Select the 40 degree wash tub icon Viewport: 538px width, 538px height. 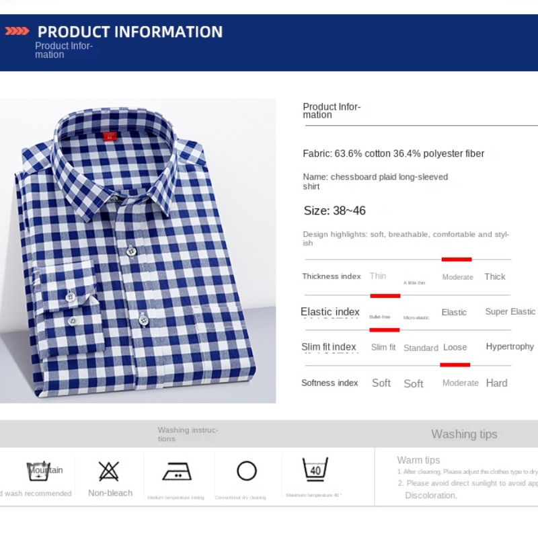click(x=315, y=469)
